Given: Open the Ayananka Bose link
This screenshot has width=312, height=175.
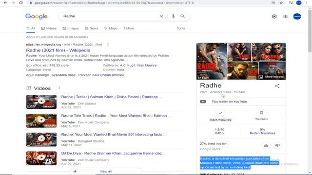Looking at the screenshot, I should (x=63, y=75).
